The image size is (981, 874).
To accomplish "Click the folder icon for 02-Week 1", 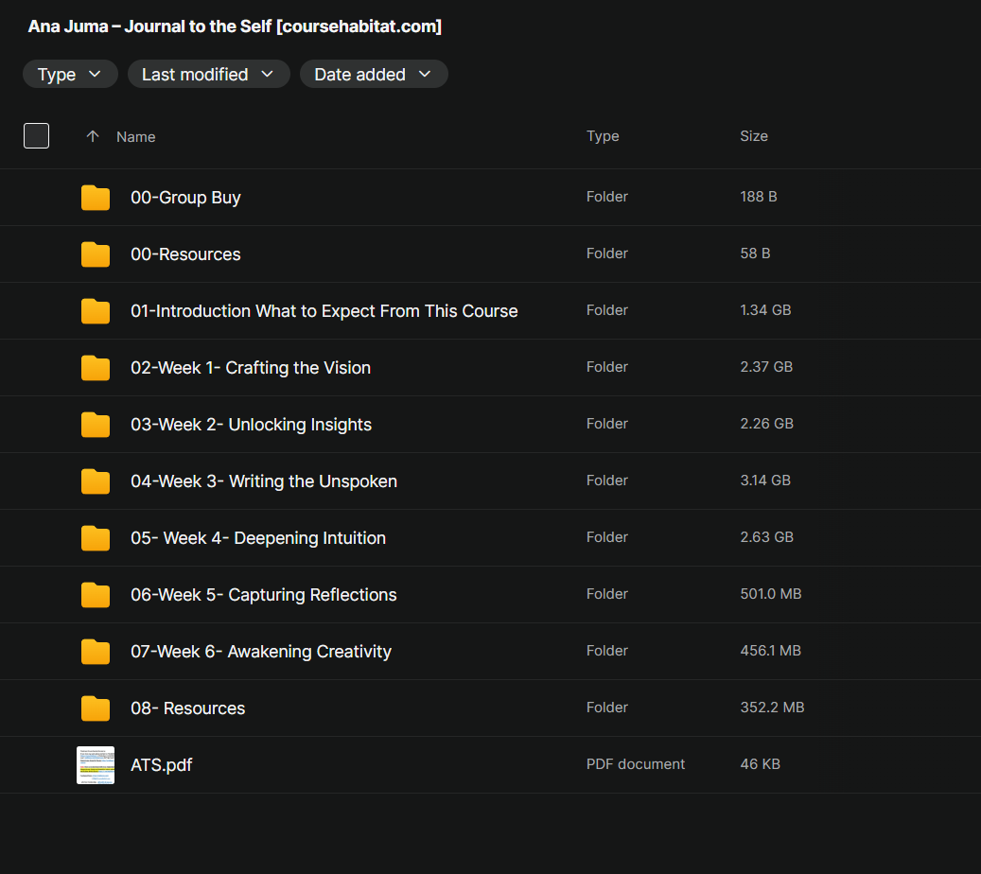I will coord(96,368).
